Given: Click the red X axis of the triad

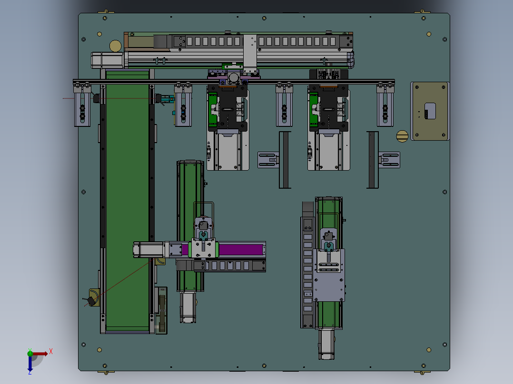Looking at the screenshot, I should click(40, 354).
